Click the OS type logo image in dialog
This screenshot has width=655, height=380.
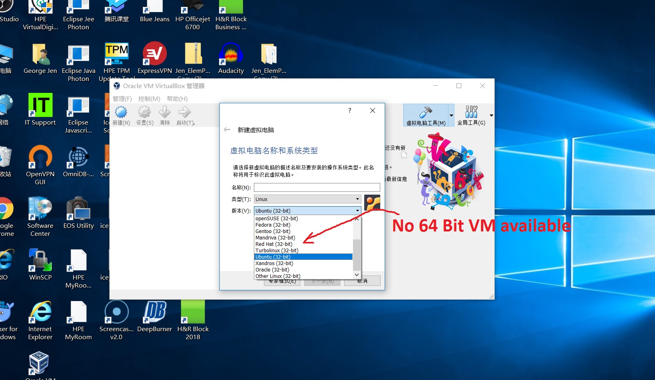372,203
